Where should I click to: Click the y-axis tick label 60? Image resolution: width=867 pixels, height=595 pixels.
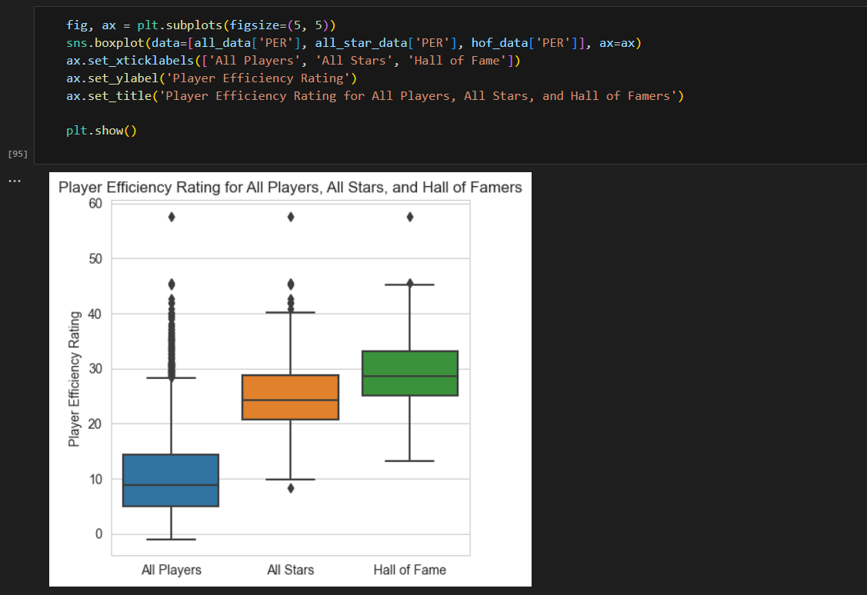pyautogui.click(x=95, y=203)
